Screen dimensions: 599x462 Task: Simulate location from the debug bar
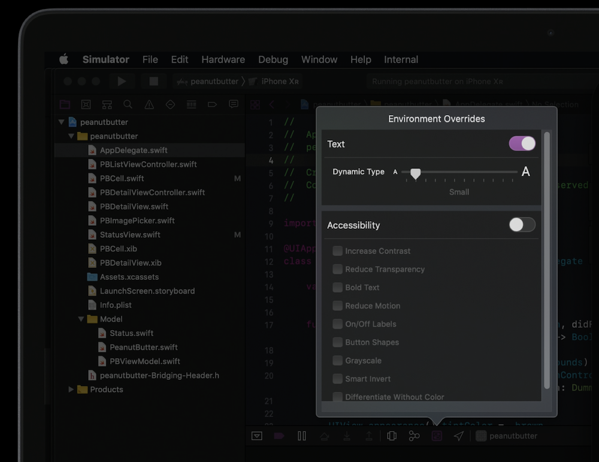click(459, 436)
